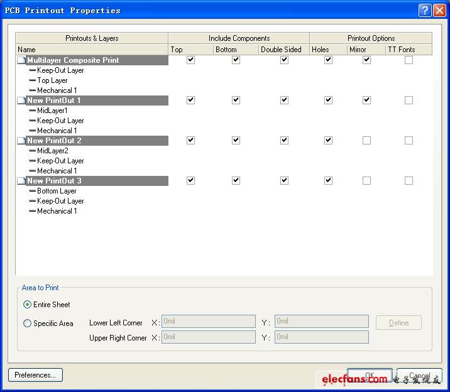Open the Preferences dialog
Image resolution: width=450 pixels, height=392 pixels.
(x=35, y=375)
